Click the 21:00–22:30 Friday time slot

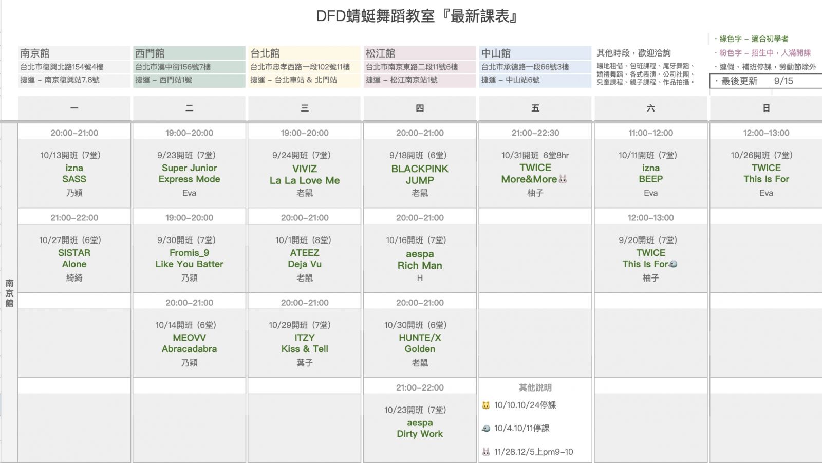coord(535,133)
